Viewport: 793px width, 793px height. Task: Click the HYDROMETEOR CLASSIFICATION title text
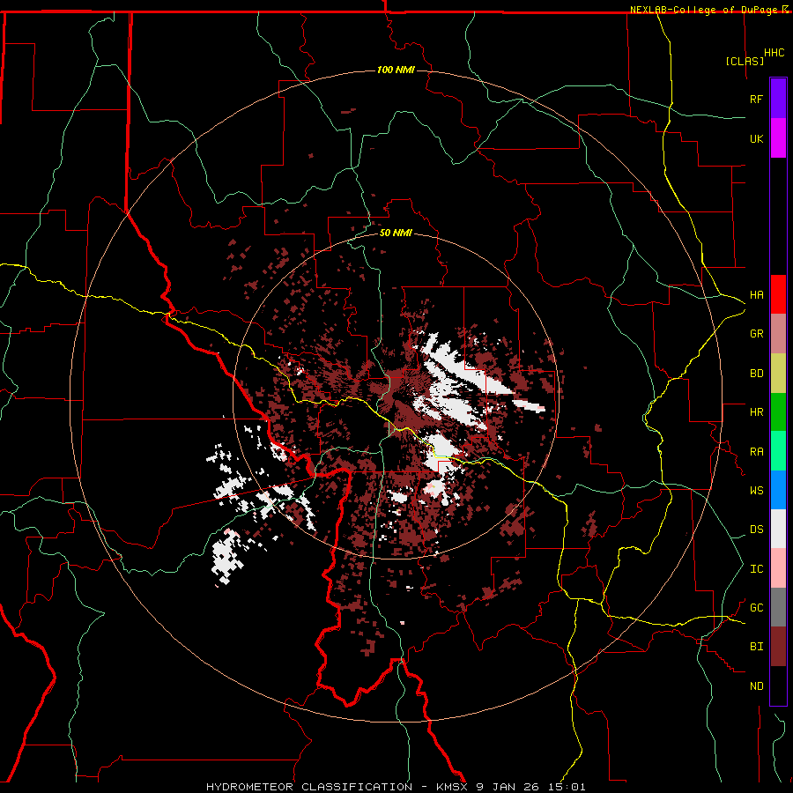[x=309, y=787]
